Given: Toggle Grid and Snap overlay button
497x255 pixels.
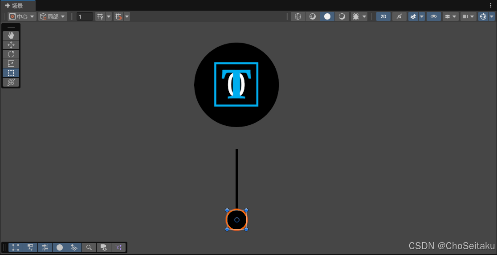Looking at the screenshot, I should click(x=45, y=247).
